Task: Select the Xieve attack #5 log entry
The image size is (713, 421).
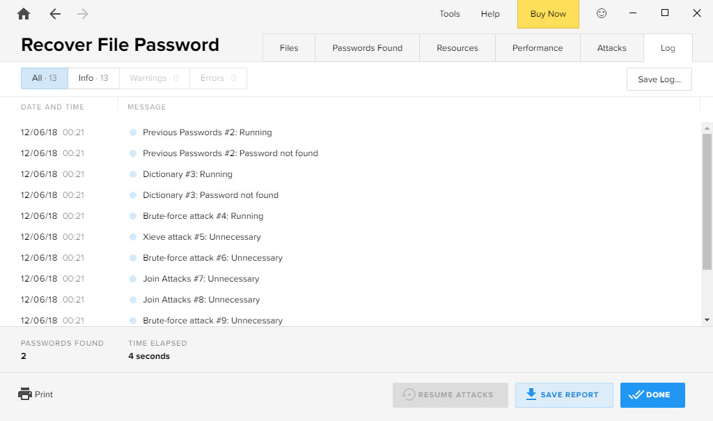Action: 201,237
